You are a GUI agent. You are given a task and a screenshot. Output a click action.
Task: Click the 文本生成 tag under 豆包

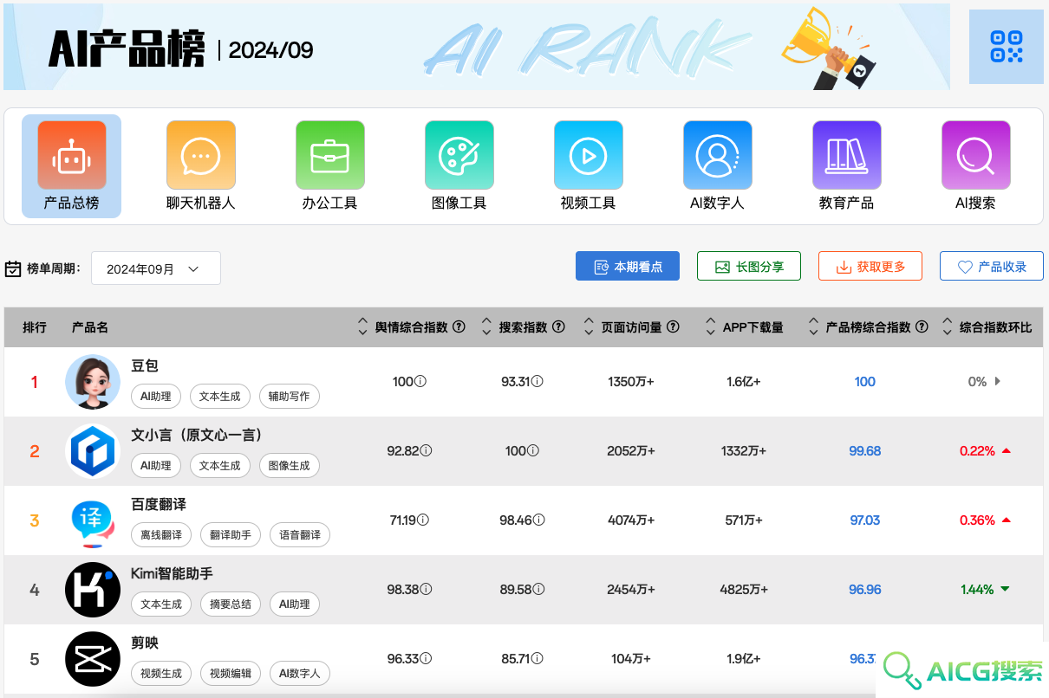point(220,397)
